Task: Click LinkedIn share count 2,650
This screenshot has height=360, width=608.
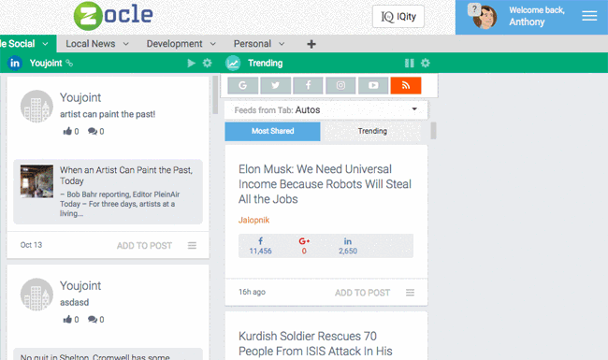Action: [348, 246]
